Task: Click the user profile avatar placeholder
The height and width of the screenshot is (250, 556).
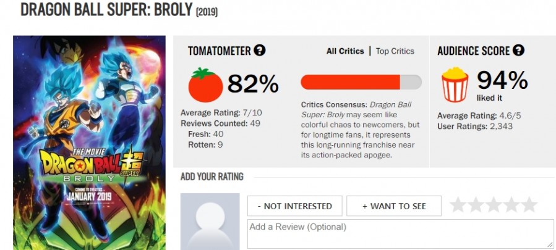Action: coord(210,222)
